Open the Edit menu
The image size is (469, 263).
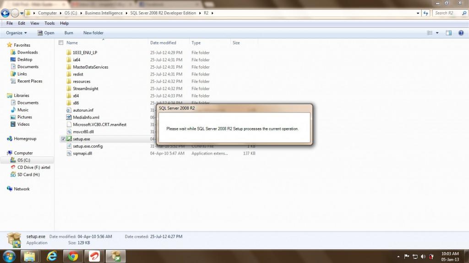[x=22, y=23]
